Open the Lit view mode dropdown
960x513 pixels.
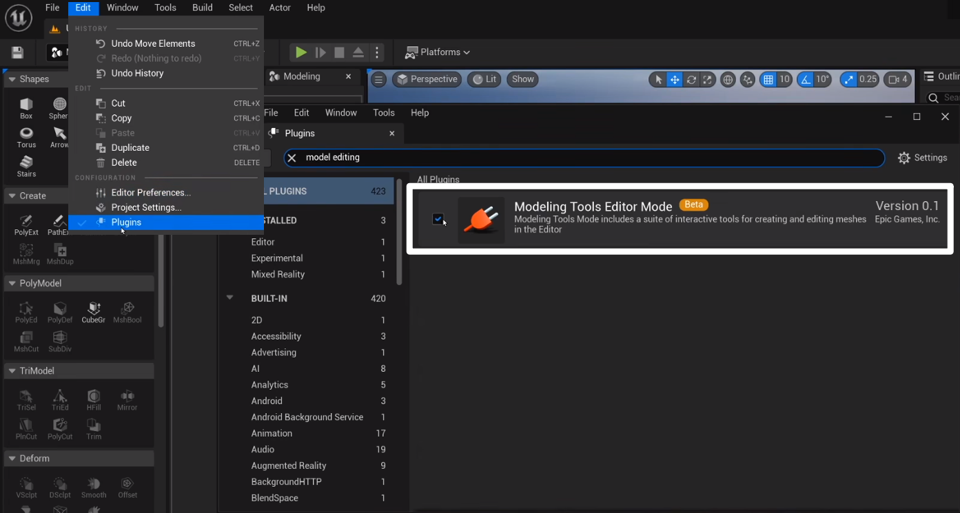[x=484, y=79]
